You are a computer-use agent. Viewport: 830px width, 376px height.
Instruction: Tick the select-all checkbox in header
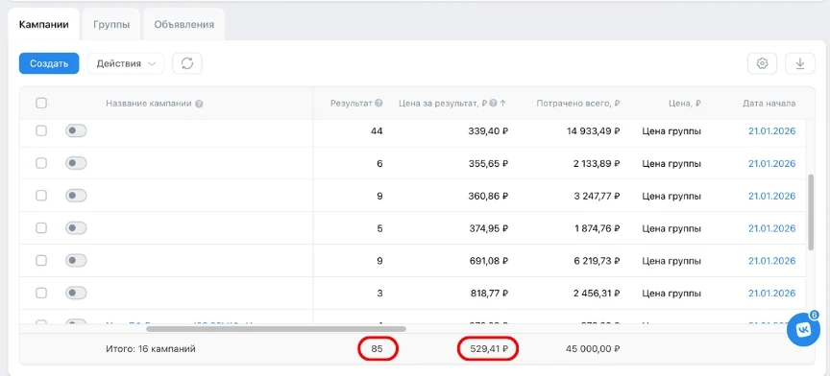[41, 104]
